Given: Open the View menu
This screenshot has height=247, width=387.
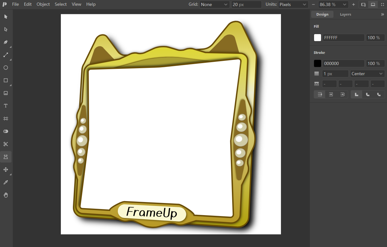Looking at the screenshot, I should 76,4.
